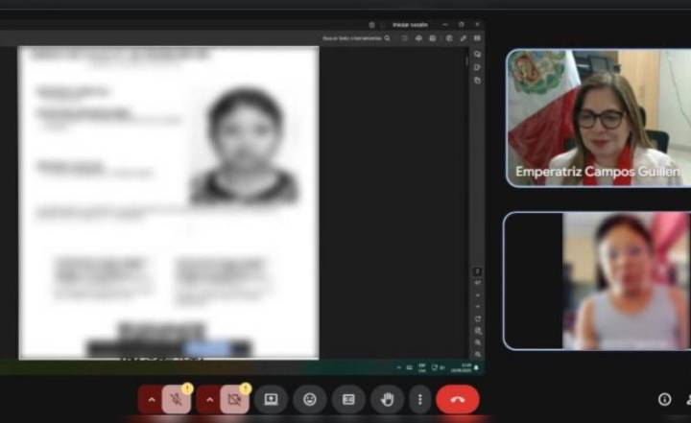
Task: Open microphone options chevron
Action: click(x=152, y=400)
